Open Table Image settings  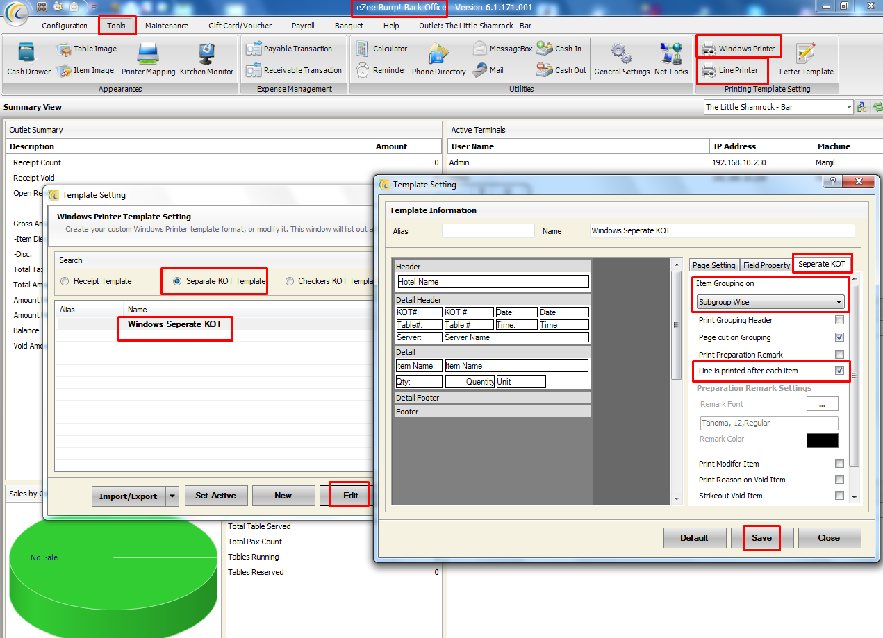87,49
